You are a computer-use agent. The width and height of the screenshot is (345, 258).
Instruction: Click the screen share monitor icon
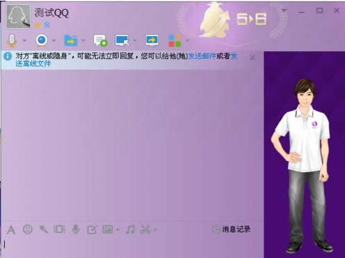pyautogui.click(x=152, y=40)
